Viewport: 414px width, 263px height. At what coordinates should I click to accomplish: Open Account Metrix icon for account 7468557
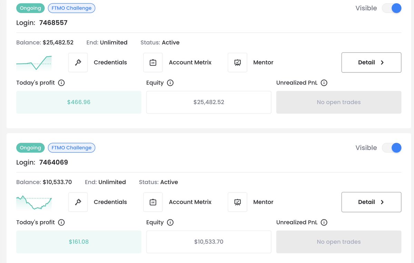click(153, 62)
